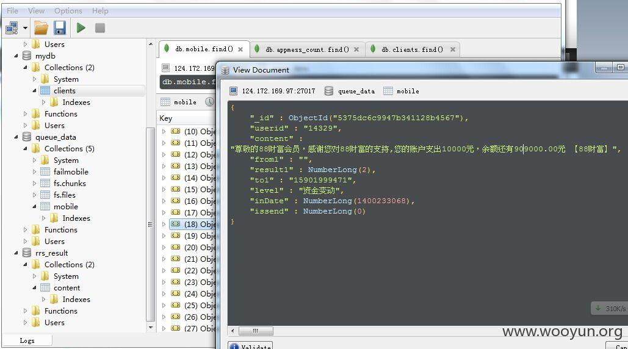
Task: Open the File menu
Action: pyautogui.click(x=12, y=11)
